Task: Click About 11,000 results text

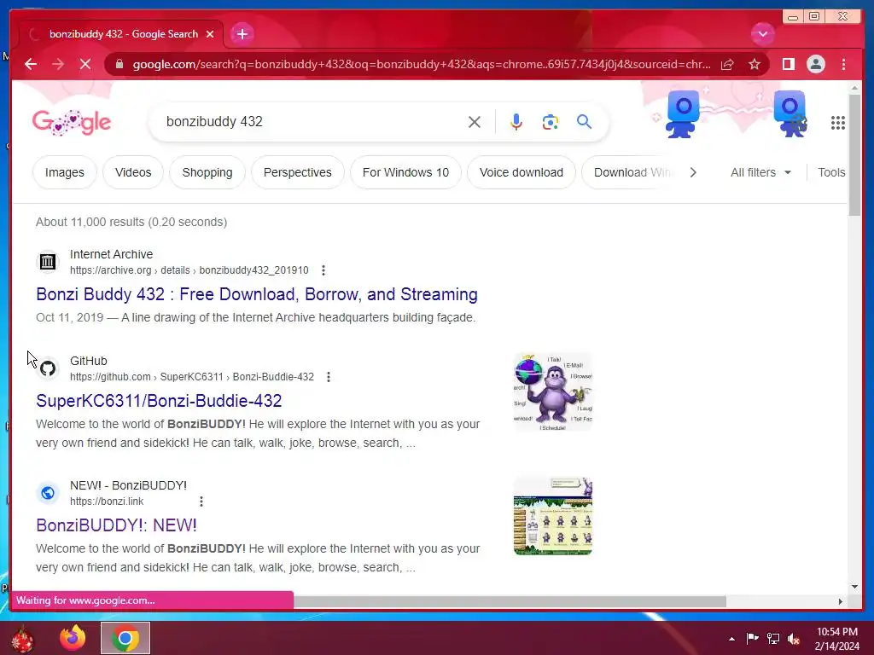Action: pyautogui.click(x=131, y=222)
